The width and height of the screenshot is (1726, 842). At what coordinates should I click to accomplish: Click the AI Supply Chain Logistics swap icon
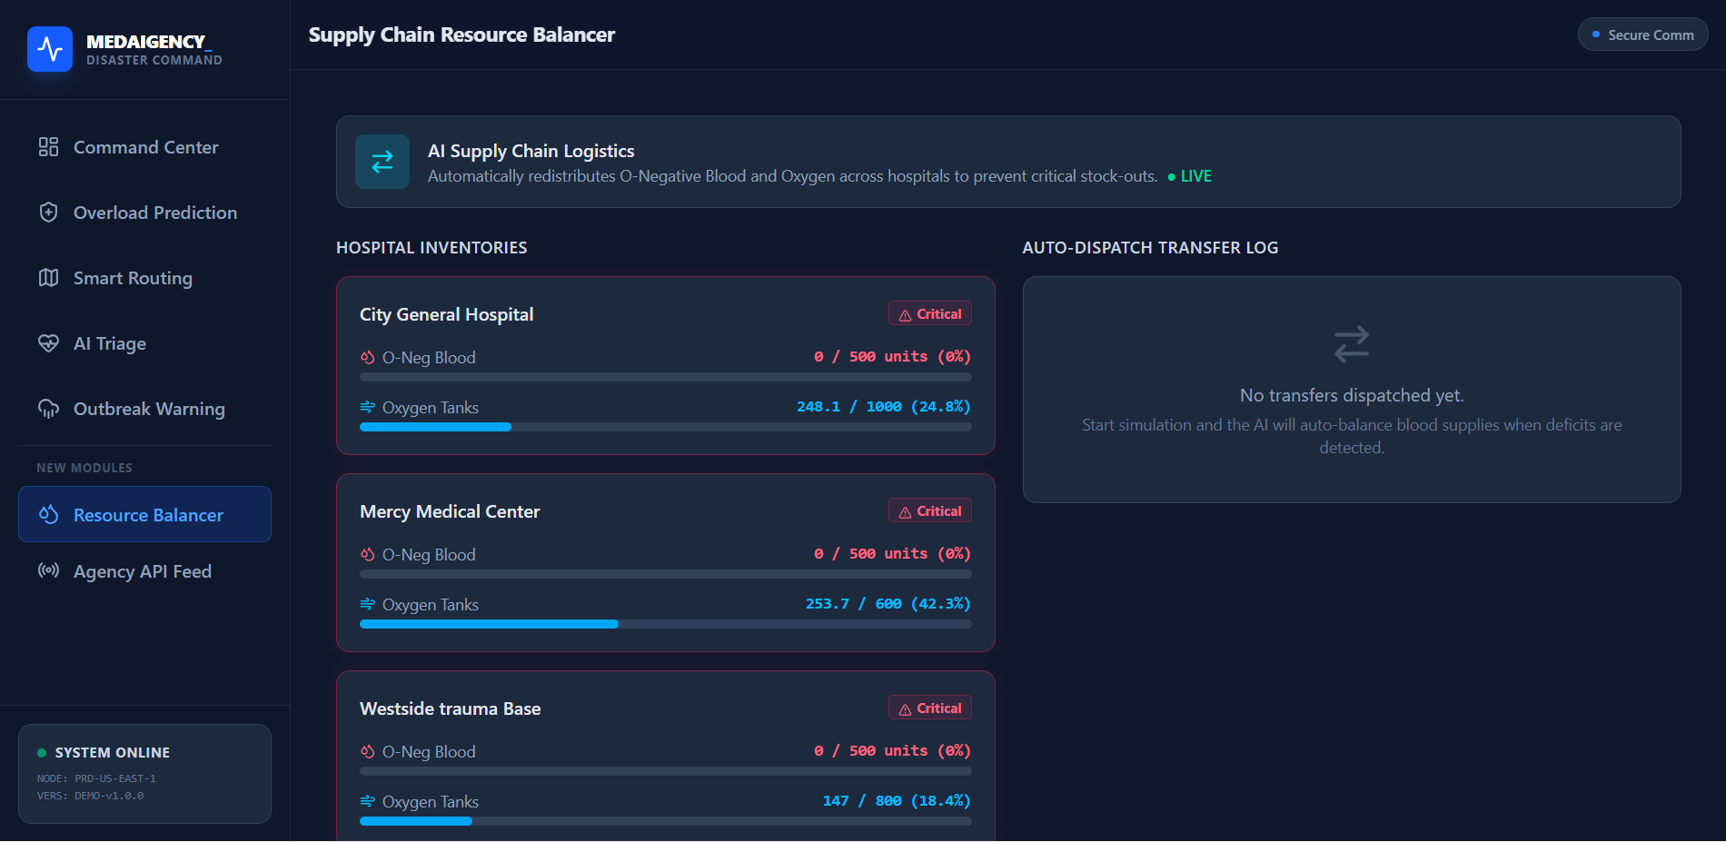click(x=382, y=162)
